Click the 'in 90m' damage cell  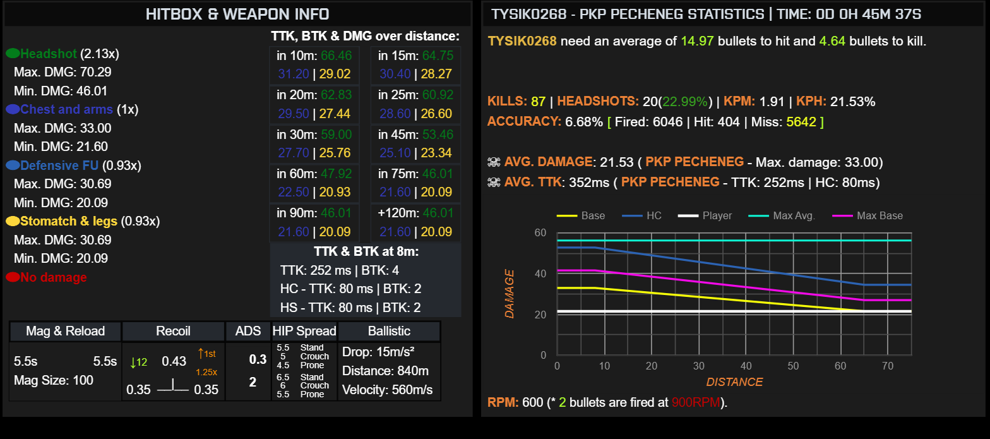(314, 222)
